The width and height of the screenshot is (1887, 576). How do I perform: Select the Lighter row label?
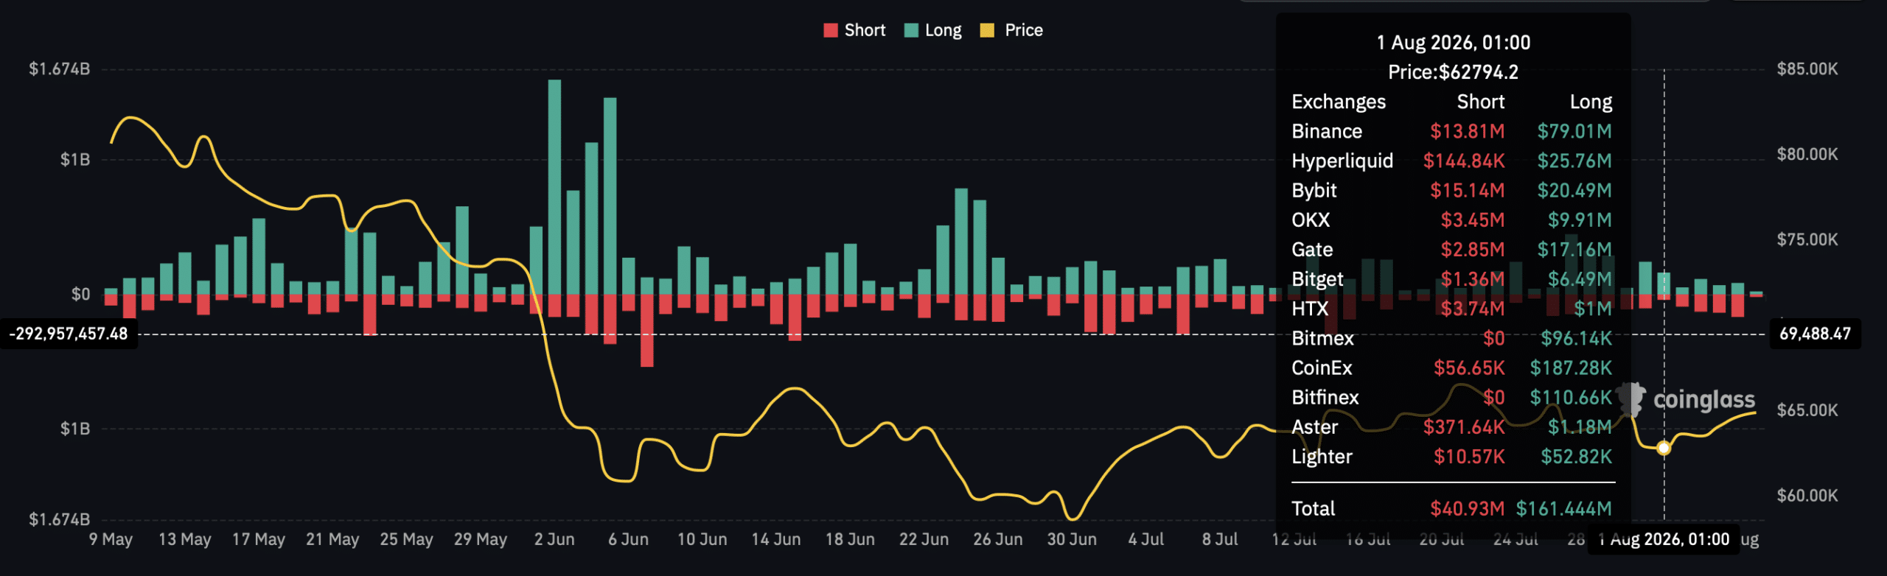[x=1322, y=457]
